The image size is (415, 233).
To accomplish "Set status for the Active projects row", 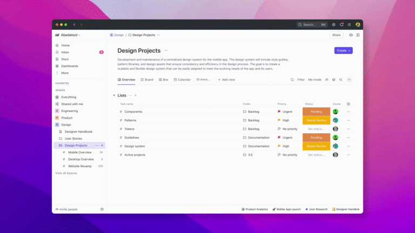I will coord(316,155).
